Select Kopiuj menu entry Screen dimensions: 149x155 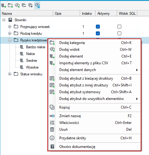pyautogui.click(x=95, y=107)
